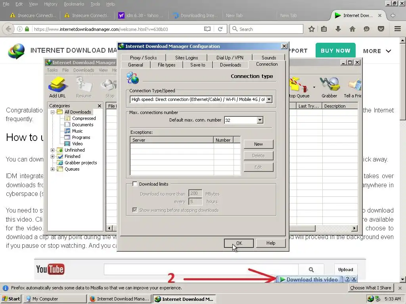
Task: Click the BUY NOW button
Action: pyautogui.click(x=335, y=50)
